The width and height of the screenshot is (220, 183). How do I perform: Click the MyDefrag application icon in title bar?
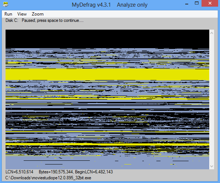[6, 4]
